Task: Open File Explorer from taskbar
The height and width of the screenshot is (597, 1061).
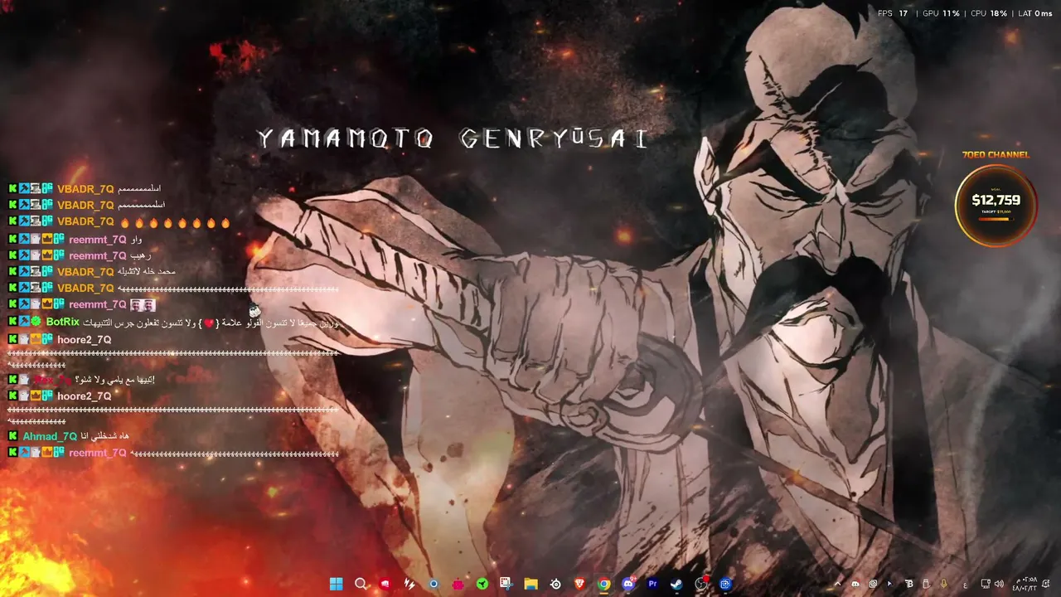Action: click(530, 584)
